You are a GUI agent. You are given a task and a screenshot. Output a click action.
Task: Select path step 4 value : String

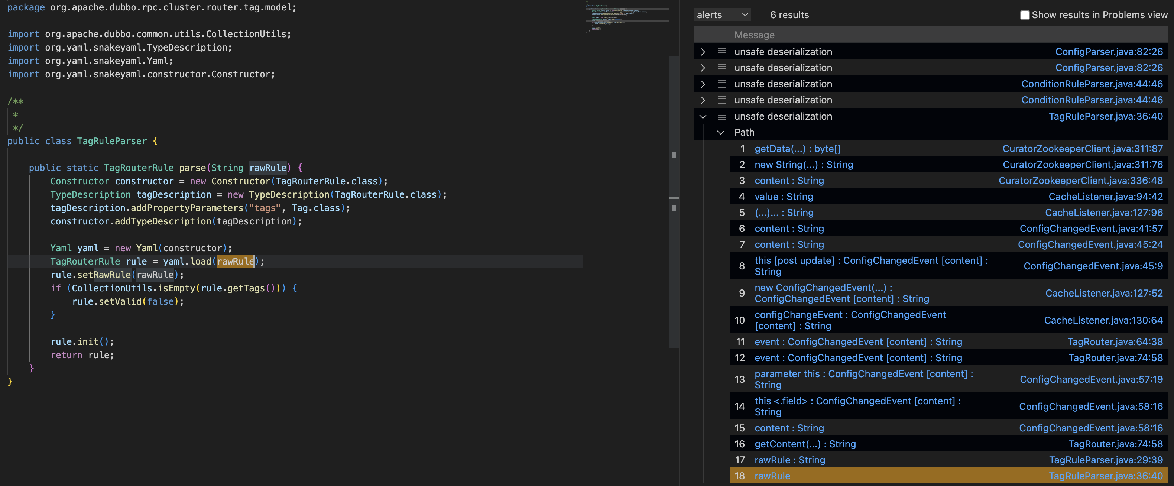(784, 197)
